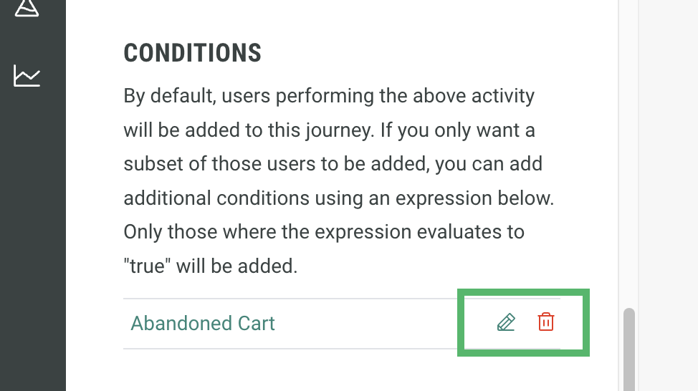Click the dark sidebar area below the chart icon
This screenshot has width=698, height=391.
32,236
